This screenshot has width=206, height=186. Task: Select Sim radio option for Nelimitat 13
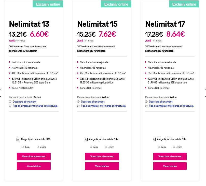(23, 147)
